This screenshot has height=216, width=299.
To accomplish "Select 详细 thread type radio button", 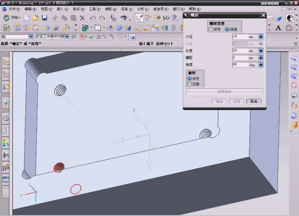I will tap(227, 29).
